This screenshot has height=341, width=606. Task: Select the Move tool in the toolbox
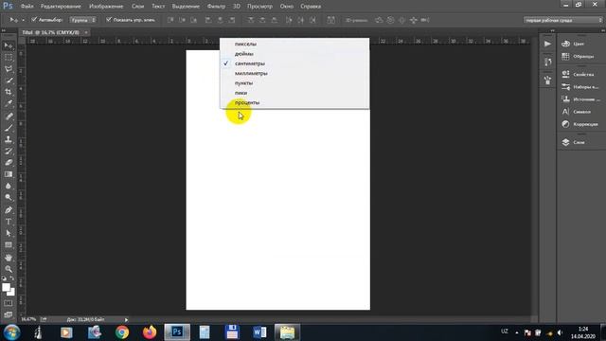click(x=9, y=45)
